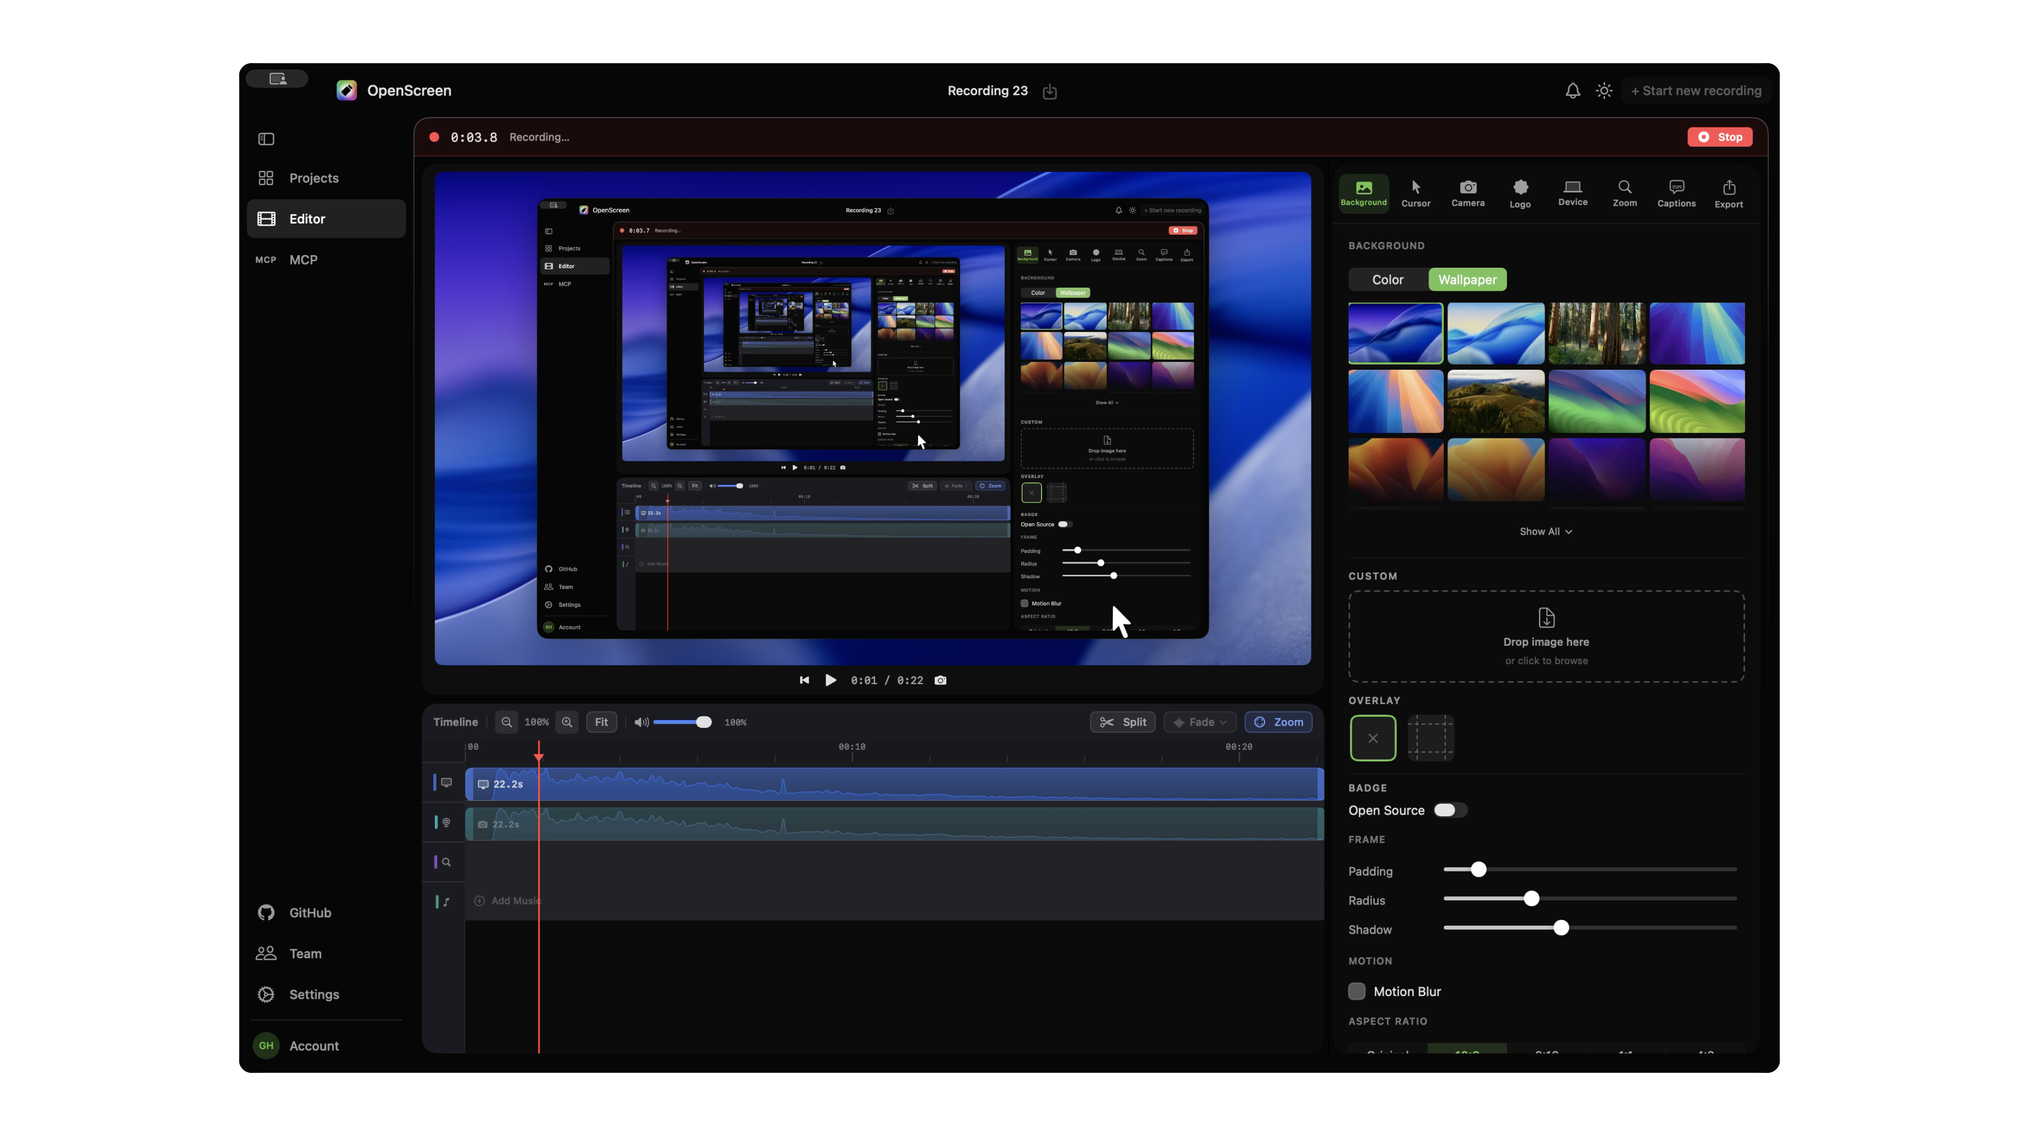
Task: Play the video preview
Action: click(831, 681)
